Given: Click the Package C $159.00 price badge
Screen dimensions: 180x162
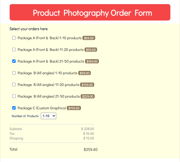Looking at the screenshot, I should coord(74,108).
